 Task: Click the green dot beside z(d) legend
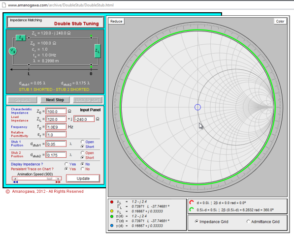[x=112, y=216]
